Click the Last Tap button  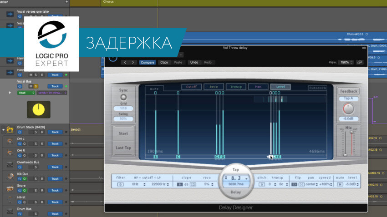pyautogui.click(x=123, y=148)
